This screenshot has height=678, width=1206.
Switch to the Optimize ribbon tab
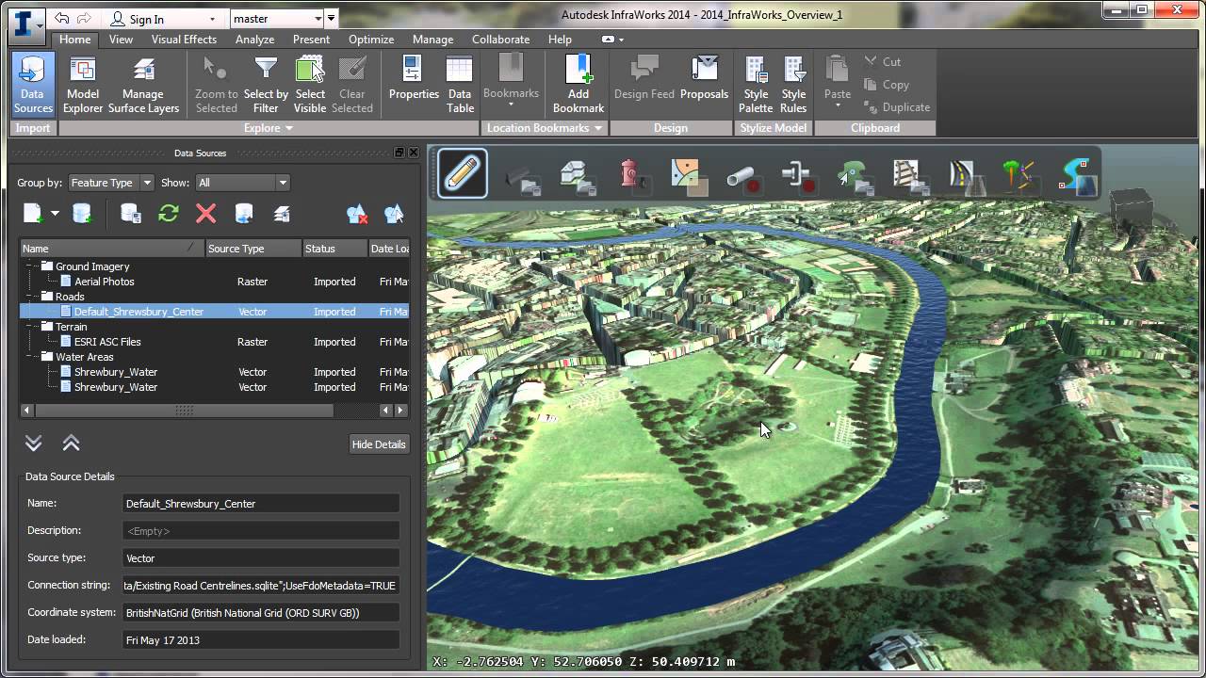371,40
